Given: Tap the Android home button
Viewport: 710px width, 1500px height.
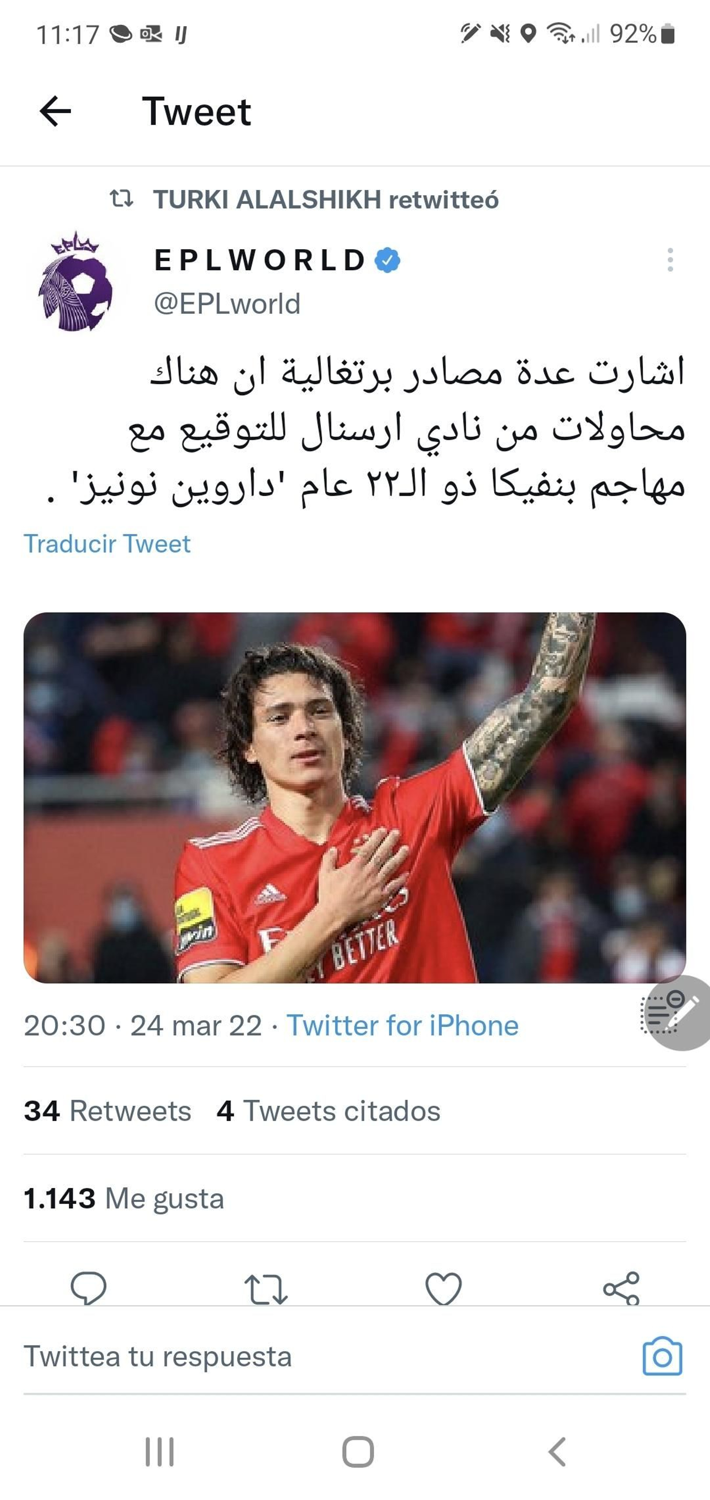Looking at the screenshot, I should [358, 1452].
